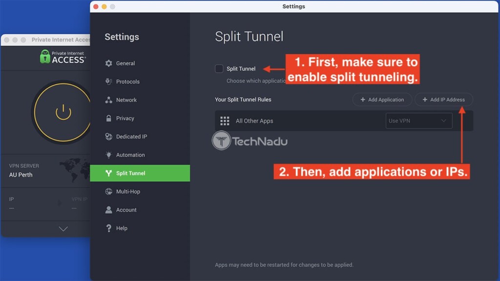Go to Dedicated IP settings tab
Viewport: 500px width, 281px height.
[140, 137]
